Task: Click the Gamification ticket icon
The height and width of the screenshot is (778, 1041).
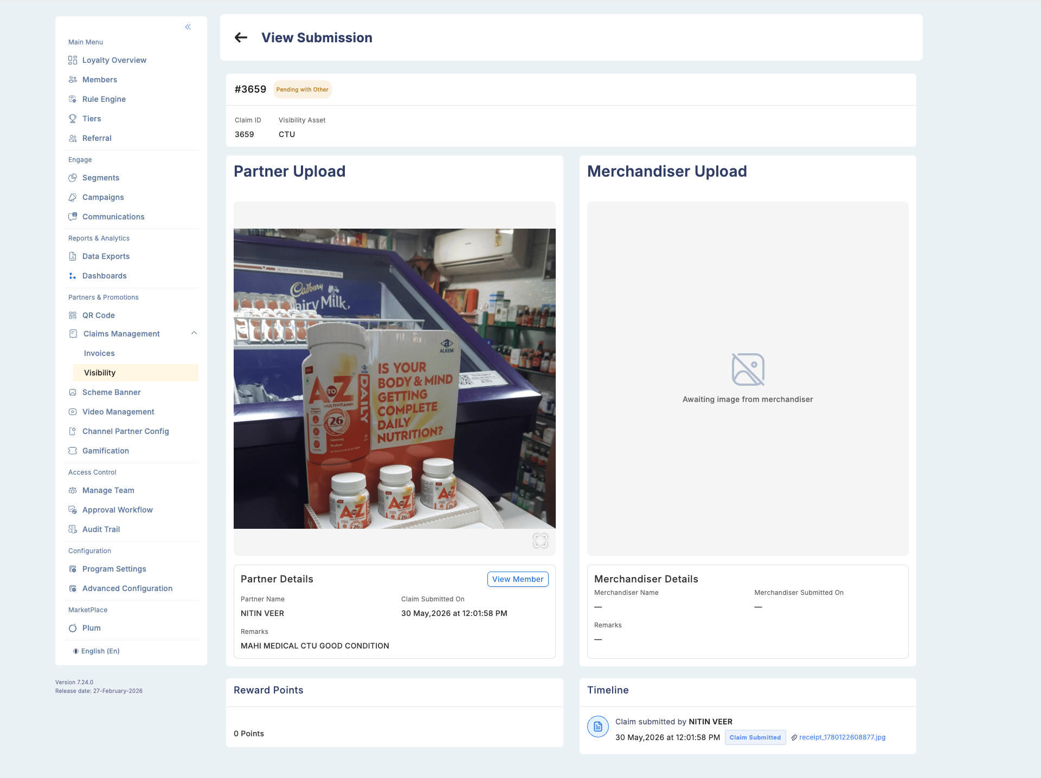Action: pyautogui.click(x=73, y=451)
